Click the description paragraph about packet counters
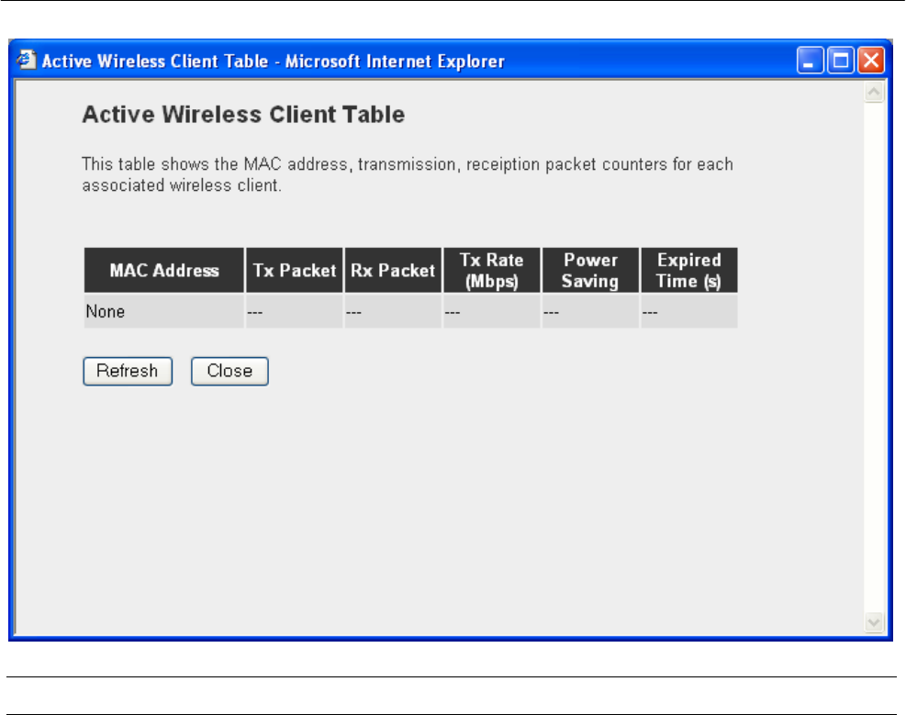The image size is (906, 715). pyautogui.click(x=408, y=174)
